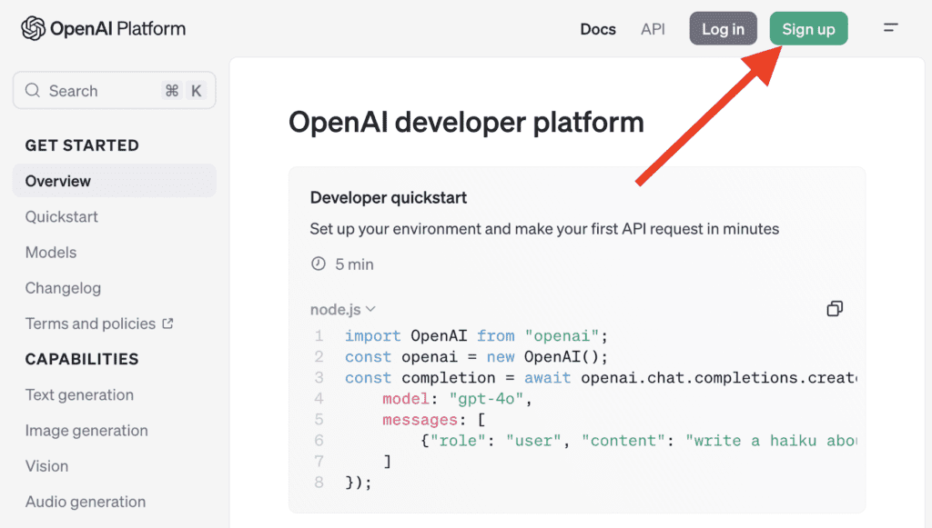Open Audio generation in the sidebar
The height and width of the screenshot is (528, 932).
point(85,502)
